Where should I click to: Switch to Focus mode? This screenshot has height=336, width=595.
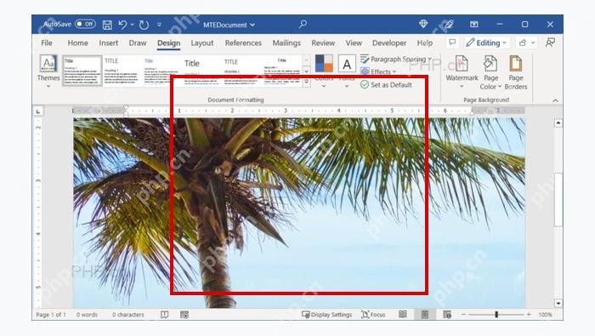(x=373, y=315)
